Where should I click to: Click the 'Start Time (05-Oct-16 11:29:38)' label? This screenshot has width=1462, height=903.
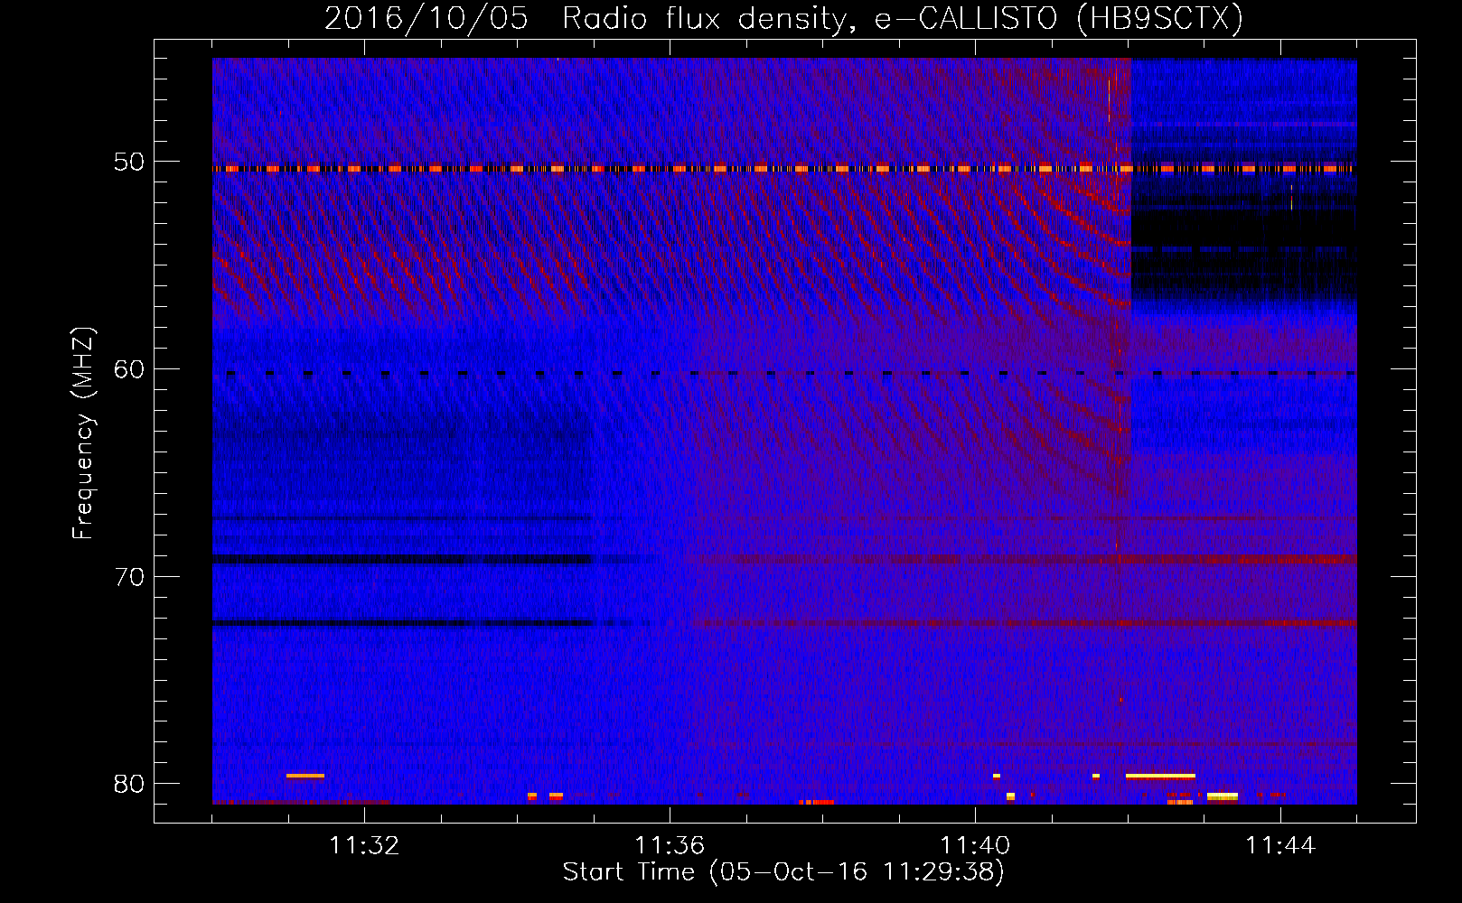pos(783,871)
